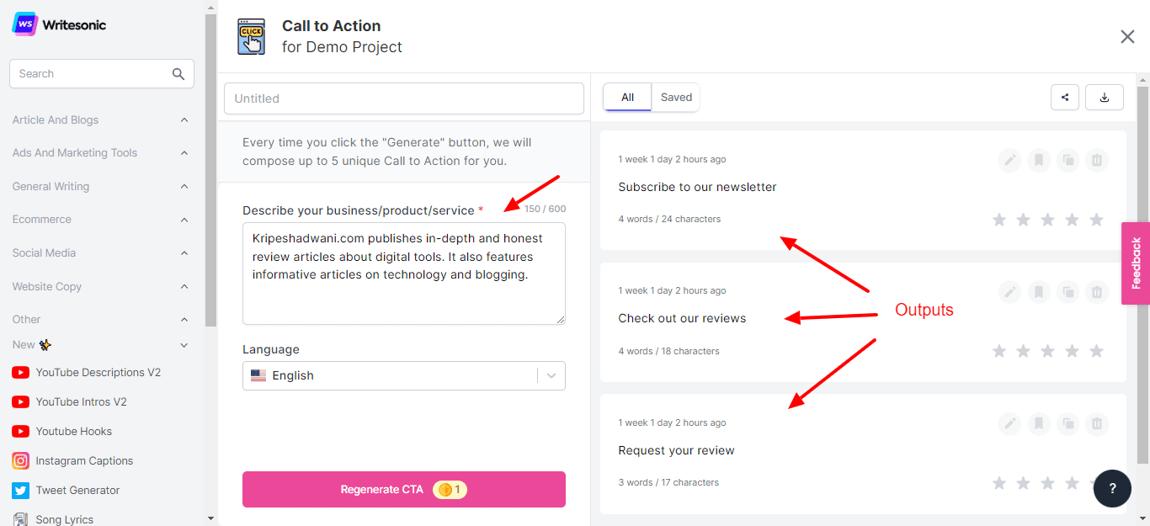Expand the Social Media category

click(x=184, y=253)
